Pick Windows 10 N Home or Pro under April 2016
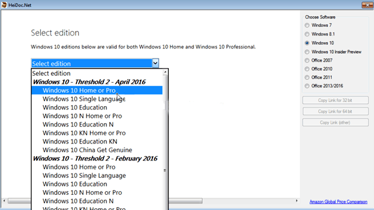The width and height of the screenshot is (374, 210). click(x=97, y=116)
